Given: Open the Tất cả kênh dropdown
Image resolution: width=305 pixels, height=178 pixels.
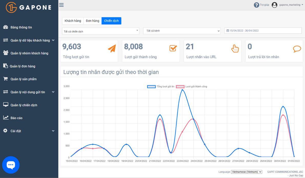Looking at the screenshot, I should tap(182, 31).
